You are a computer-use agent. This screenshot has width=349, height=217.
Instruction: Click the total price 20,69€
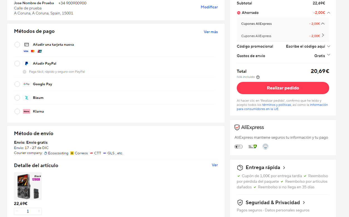pyautogui.click(x=320, y=71)
